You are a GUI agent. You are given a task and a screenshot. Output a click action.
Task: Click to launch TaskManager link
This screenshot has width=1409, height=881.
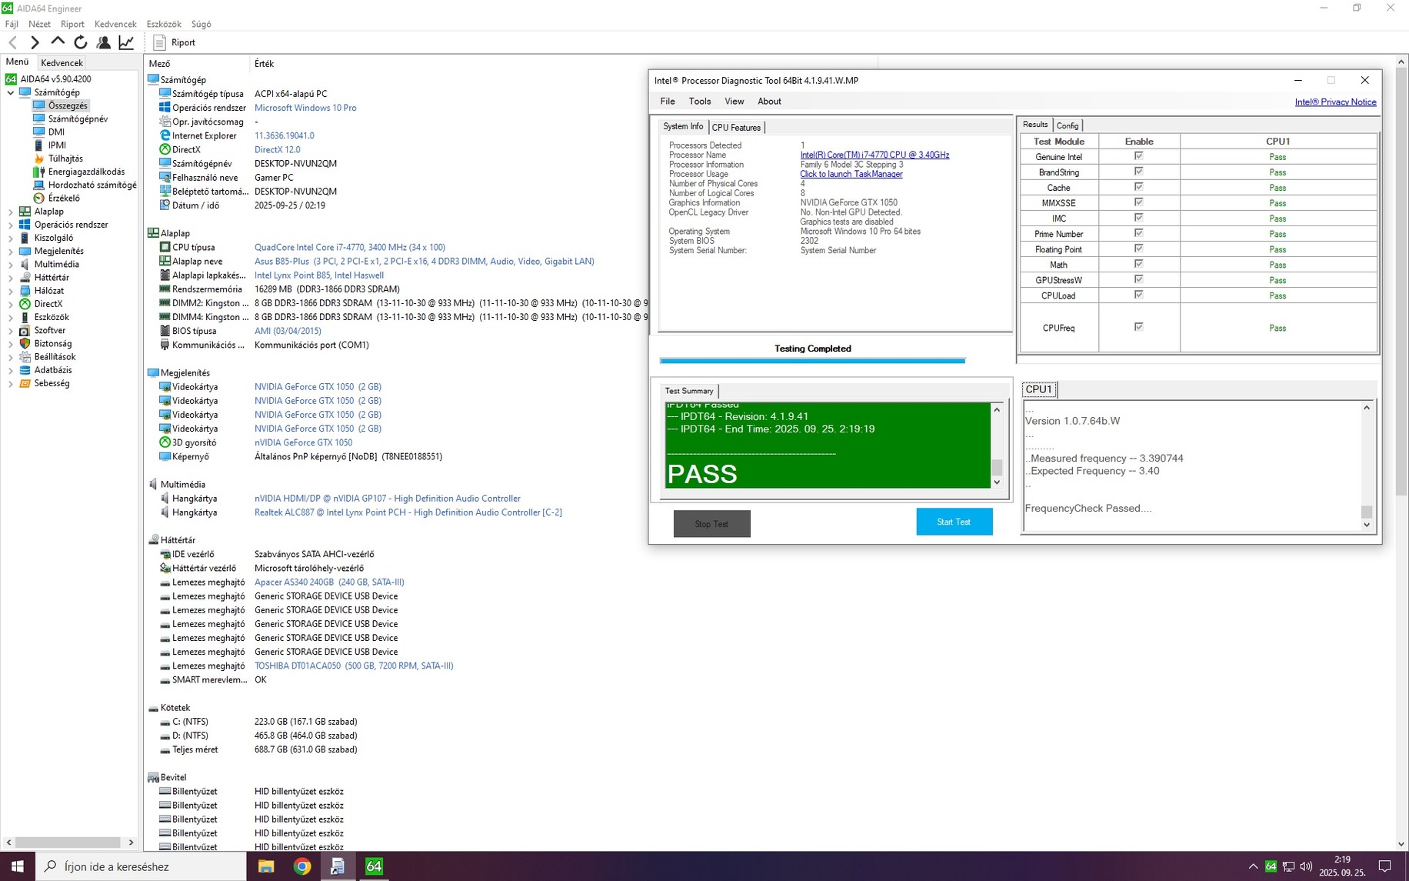click(x=851, y=174)
